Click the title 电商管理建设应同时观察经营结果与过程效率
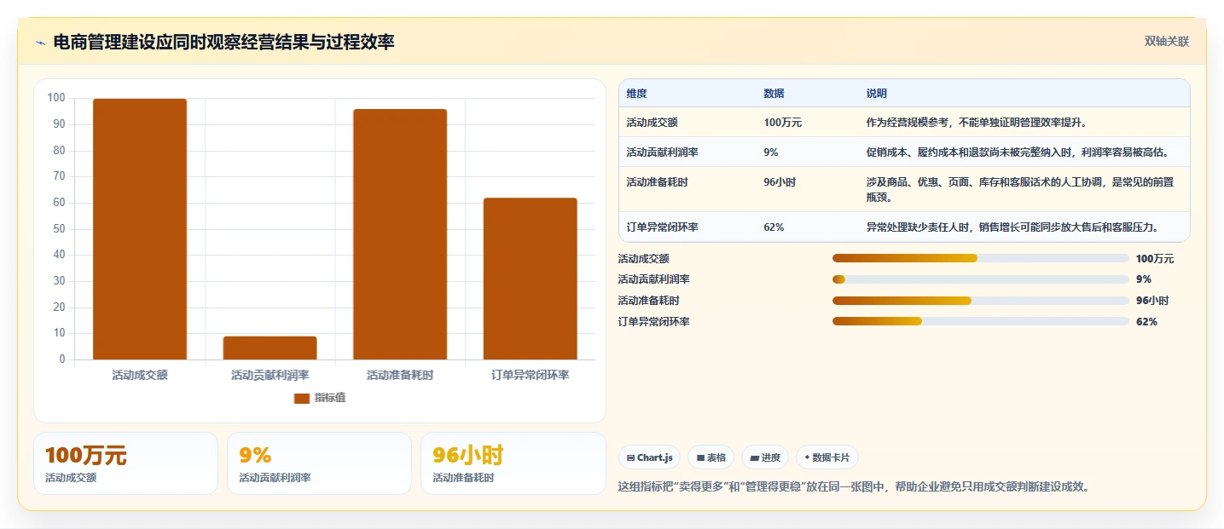 223,42
